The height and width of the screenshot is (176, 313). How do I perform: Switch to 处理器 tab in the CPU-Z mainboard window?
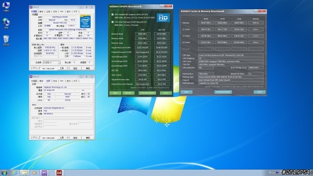(x=34, y=81)
